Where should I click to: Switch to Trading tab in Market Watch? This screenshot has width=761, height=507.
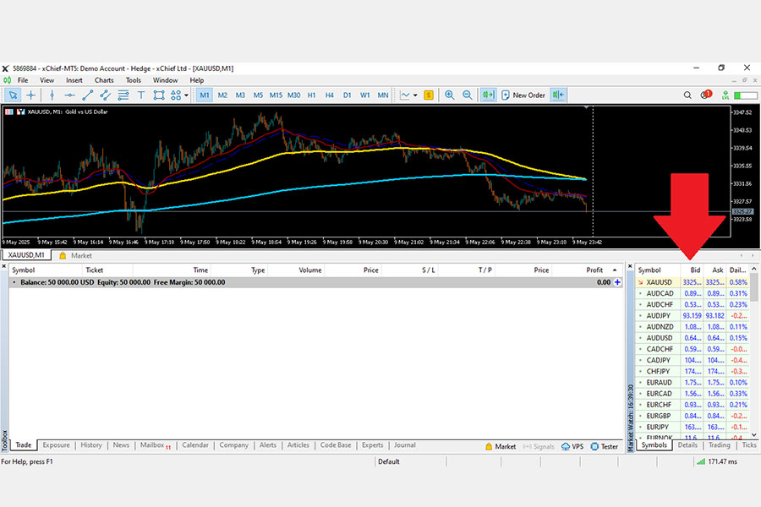click(x=720, y=445)
